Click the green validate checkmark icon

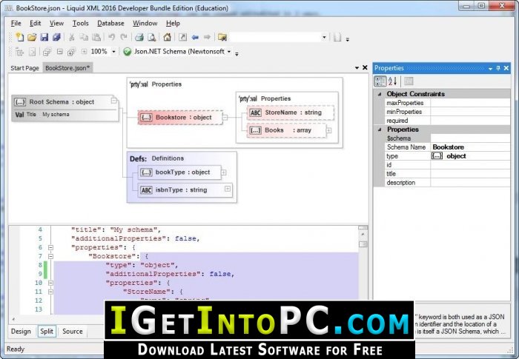(127, 52)
